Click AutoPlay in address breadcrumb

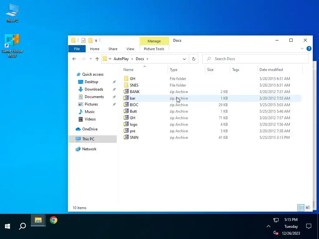point(121,59)
